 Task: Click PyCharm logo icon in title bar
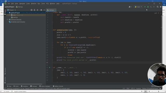(5, 3)
